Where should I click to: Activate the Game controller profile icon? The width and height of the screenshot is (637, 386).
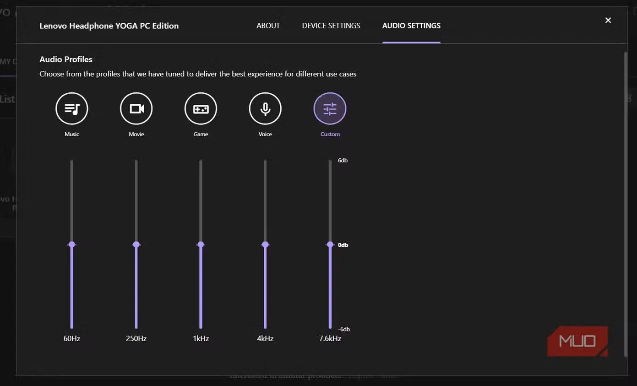(x=201, y=108)
